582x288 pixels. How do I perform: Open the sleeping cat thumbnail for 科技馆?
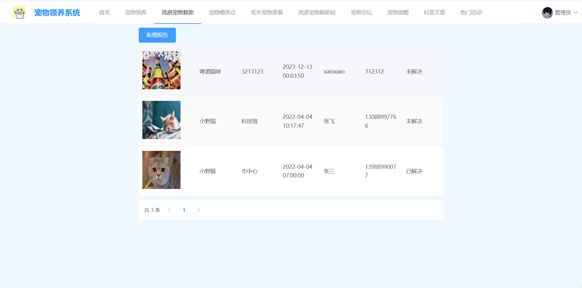(161, 120)
